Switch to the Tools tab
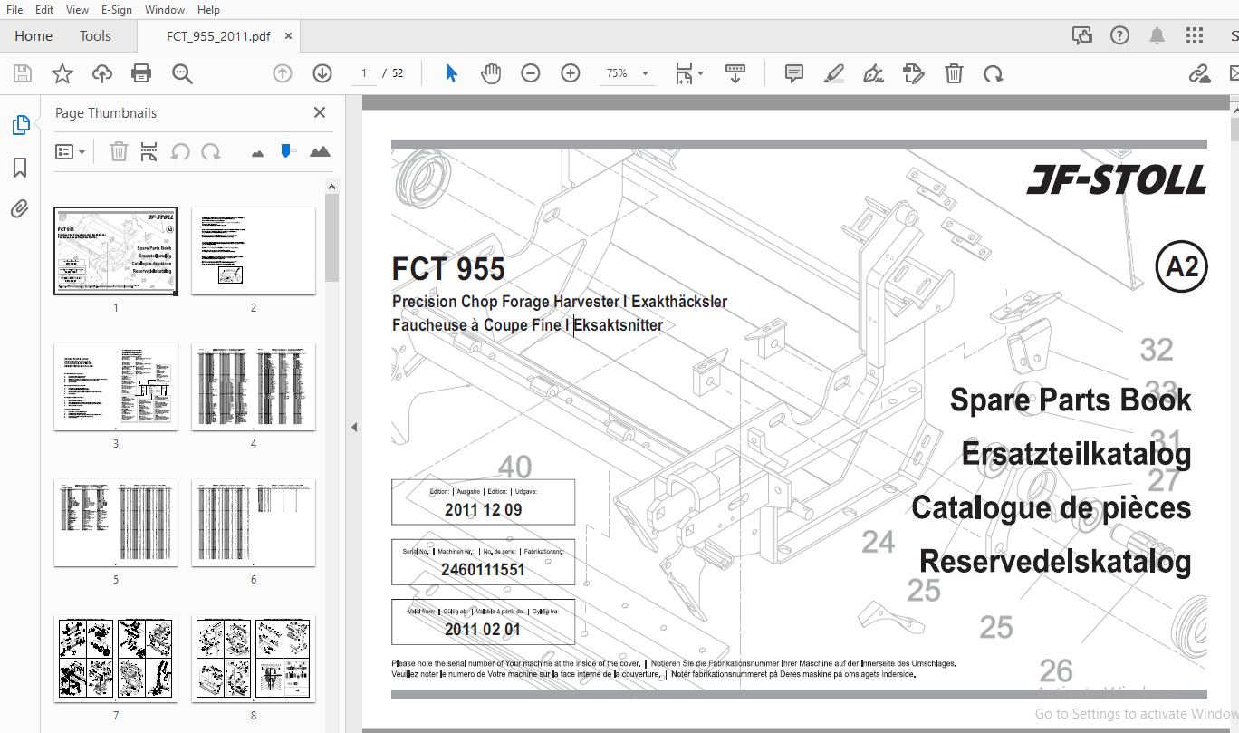The width and height of the screenshot is (1239, 733). click(x=95, y=36)
